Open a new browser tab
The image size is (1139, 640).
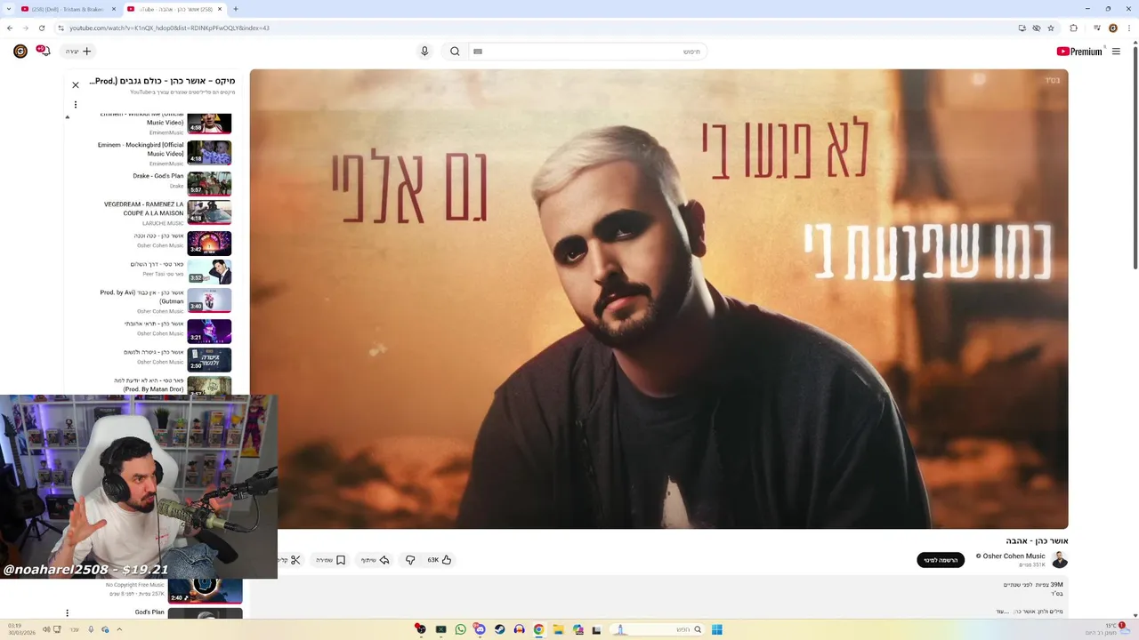click(236, 9)
